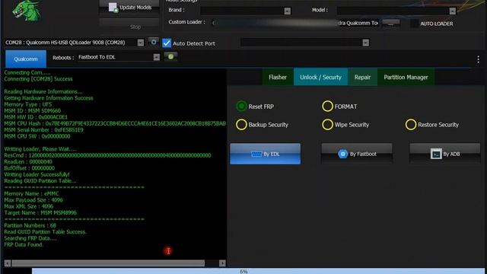Screen dimensions: 487x274
Task: Click the 'Target Name : MSM MSM8996' log line
Action: click(40, 212)
